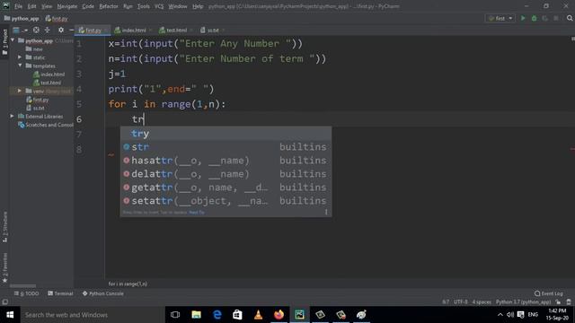
Task: Toggle the Structure side panel tab
Action: tap(4, 227)
